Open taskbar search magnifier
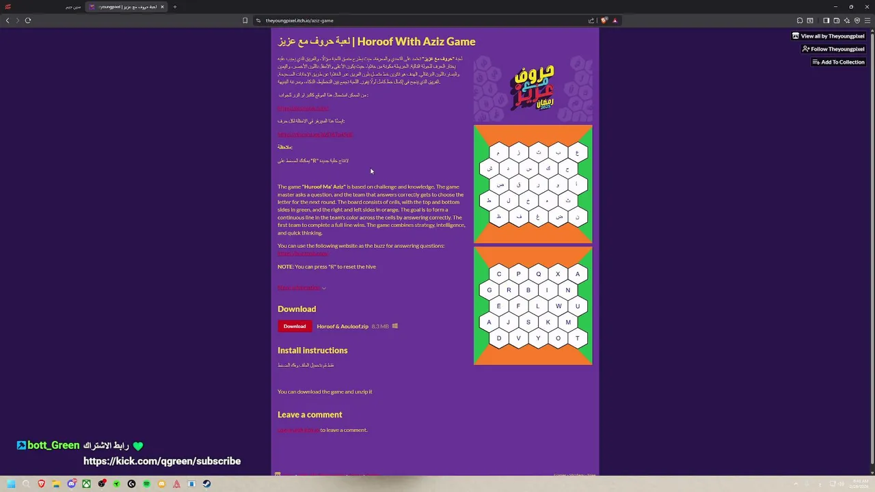 [x=26, y=484]
